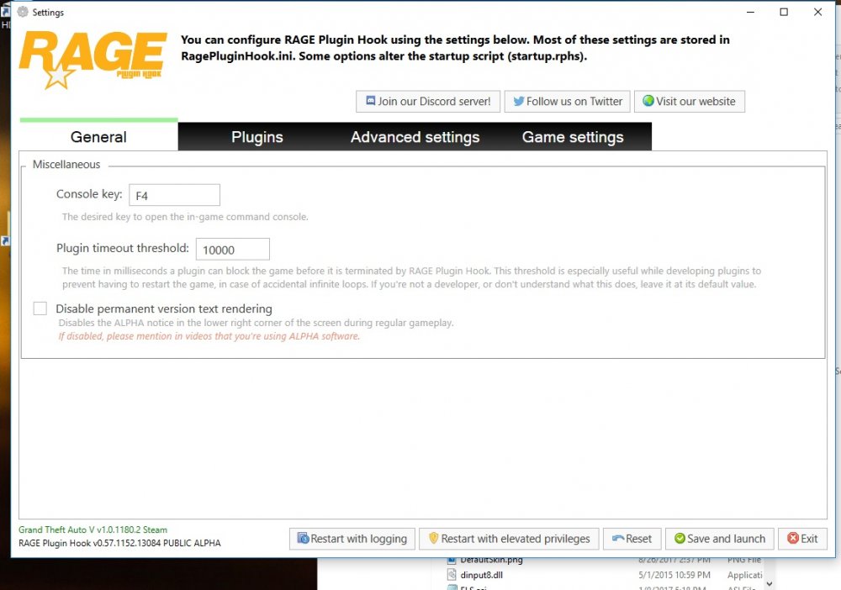Click the RAGE Plugin Hook logo

point(93,60)
